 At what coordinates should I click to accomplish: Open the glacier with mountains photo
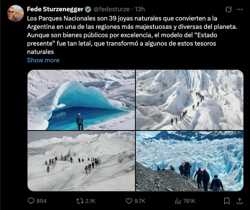click(x=189, y=161)
